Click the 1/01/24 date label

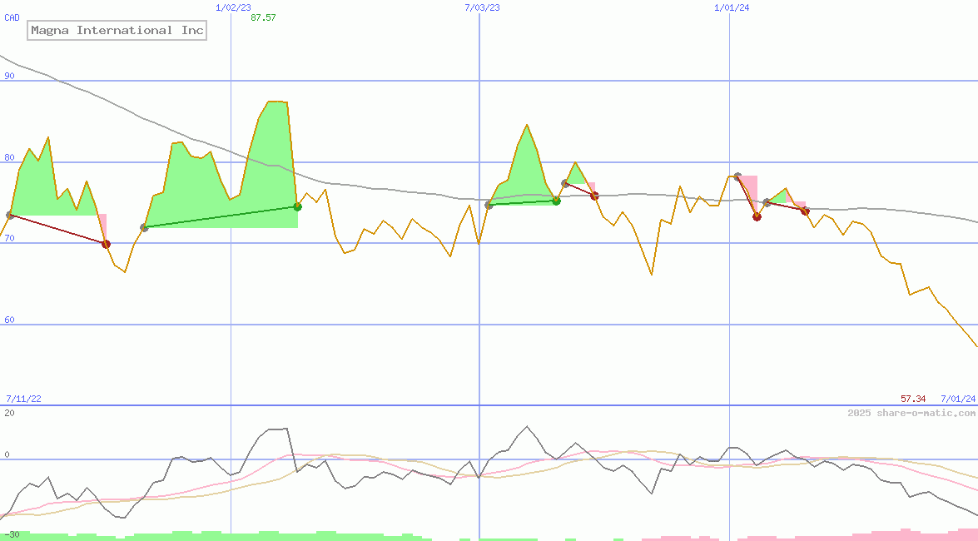[732, 7]
